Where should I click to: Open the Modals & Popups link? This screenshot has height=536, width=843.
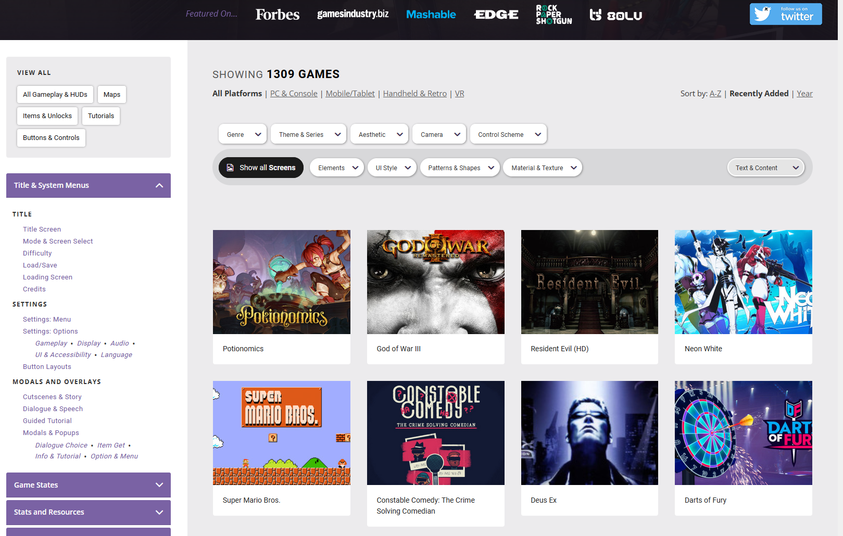point(51,433)
